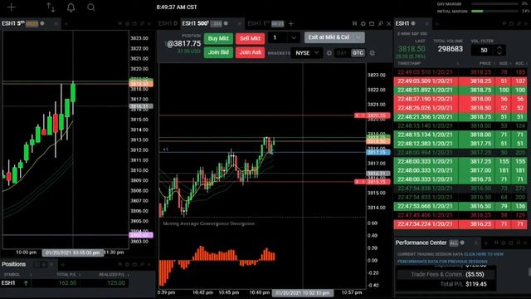Open the order routing arrows icon
Viewport: 531px width, 299px height.
click(51, 7)
